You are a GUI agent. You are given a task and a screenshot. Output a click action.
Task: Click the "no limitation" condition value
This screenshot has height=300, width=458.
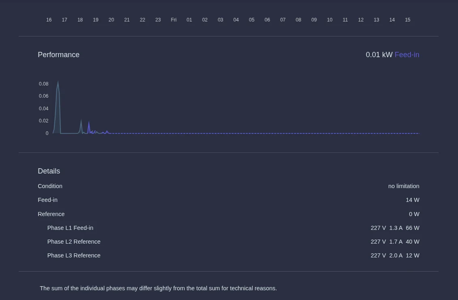(404, 186)
